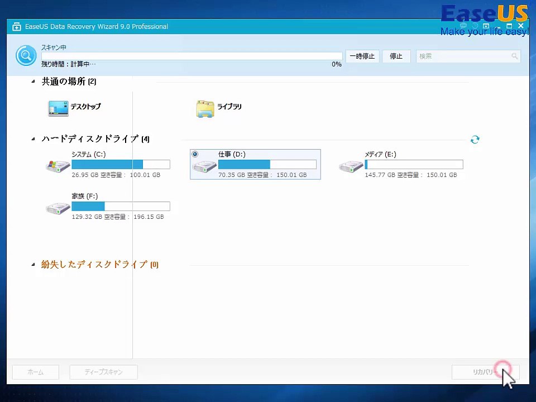Close the EaseUS Data Recovery window
This screenshot has width=536, height=402.
[520, 26]
